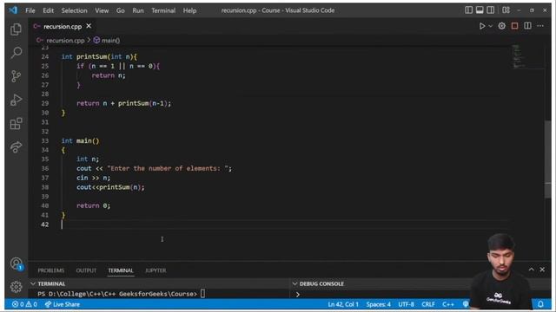Open the Selection menu

pyautogui.click(x=74, y=10)
